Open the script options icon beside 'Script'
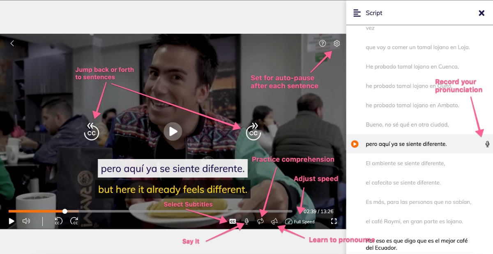This screenshot has height=254, width=493. tap(357, 13)
